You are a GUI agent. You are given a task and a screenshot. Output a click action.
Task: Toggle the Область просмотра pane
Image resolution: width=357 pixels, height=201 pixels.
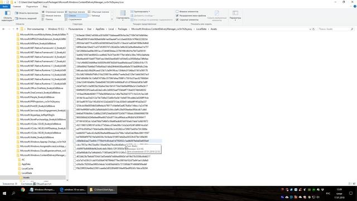click(x=26, y=13)
